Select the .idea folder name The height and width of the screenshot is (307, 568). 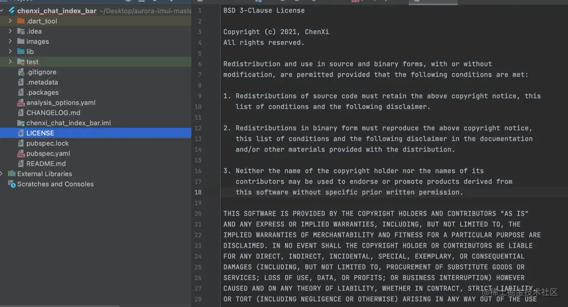tap(34, 31)
